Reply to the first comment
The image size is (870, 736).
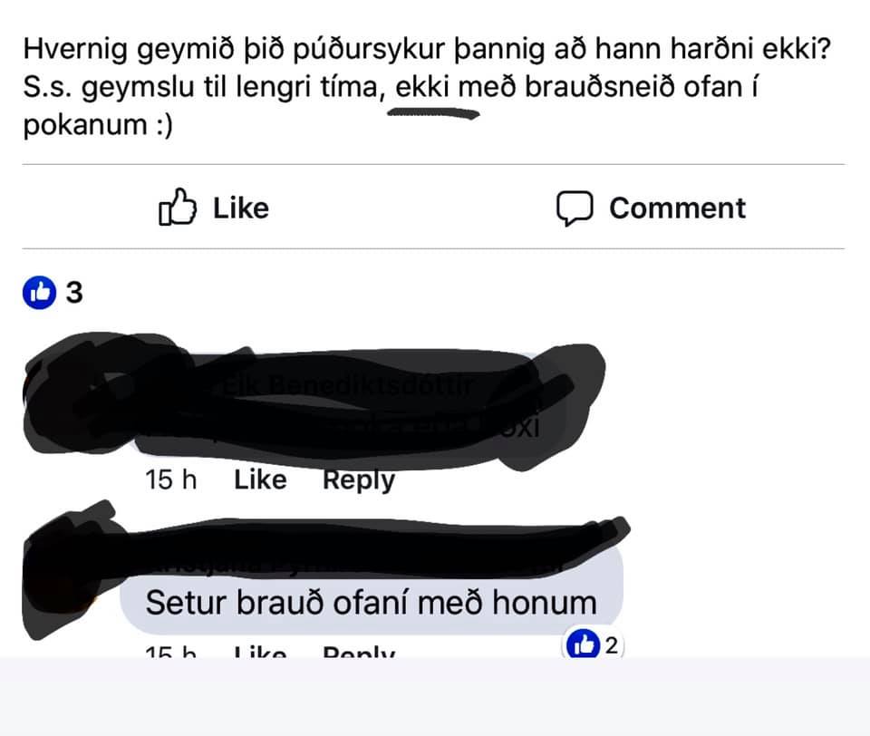[x=359, y=479]
